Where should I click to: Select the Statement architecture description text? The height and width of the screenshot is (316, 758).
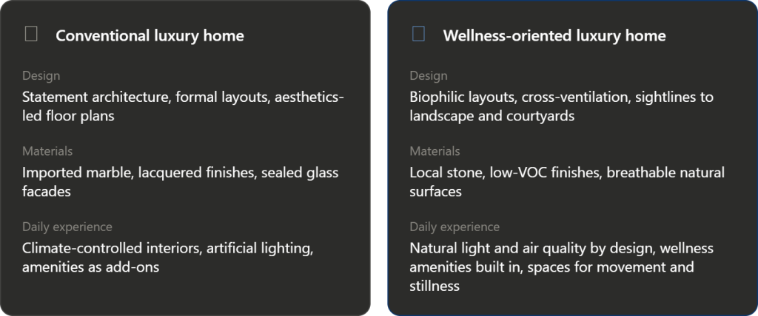click(184, 106)
